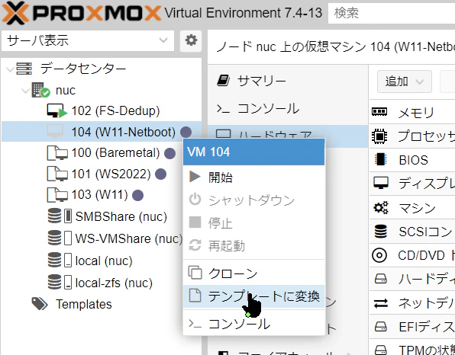Image resolution: width=455 pixels, height=355 pixels.
Task: Click the storage icon for local-zfs (nuc)
Action: 60,282
